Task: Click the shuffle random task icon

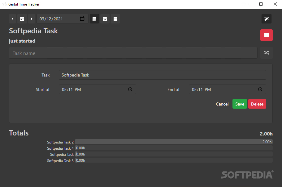Action: click(267, 53)
